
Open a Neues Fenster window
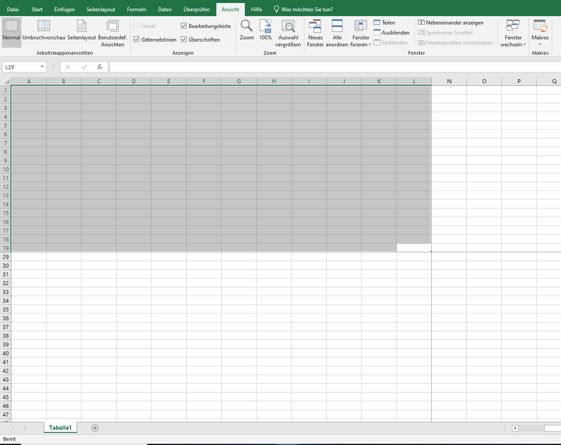(315, 33)
